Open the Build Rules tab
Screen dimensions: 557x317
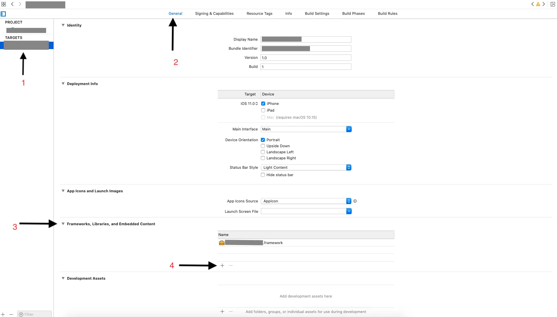tap(388, 14)
